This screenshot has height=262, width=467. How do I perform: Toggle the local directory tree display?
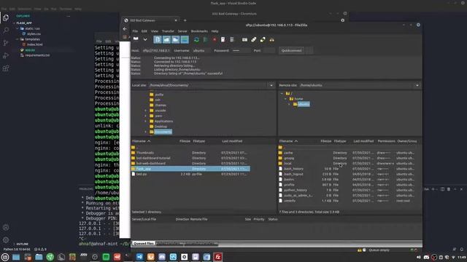tap(166, 39)
